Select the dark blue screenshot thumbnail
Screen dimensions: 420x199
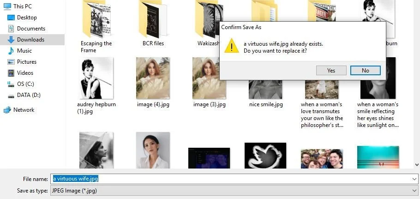(x=209, y=158)
